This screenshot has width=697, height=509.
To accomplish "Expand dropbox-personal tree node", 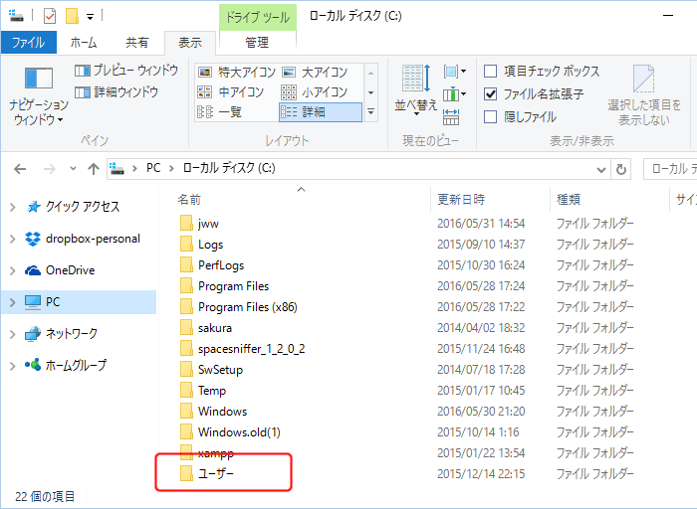I will 12,239.
